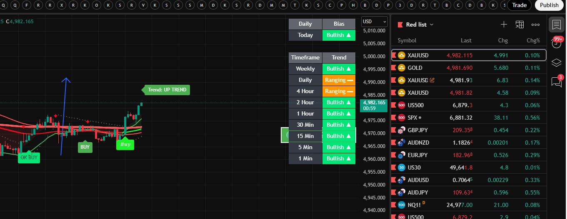Open the USD currency dropdown

374,22
